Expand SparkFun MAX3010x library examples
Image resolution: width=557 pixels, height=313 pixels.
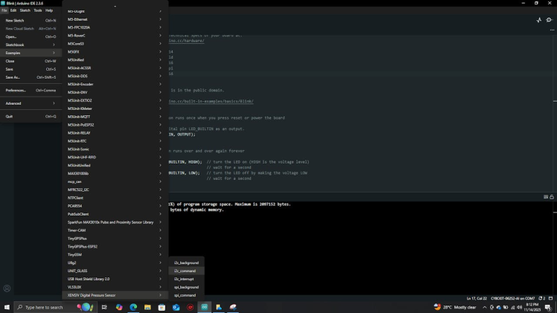(x=115, y=222)
